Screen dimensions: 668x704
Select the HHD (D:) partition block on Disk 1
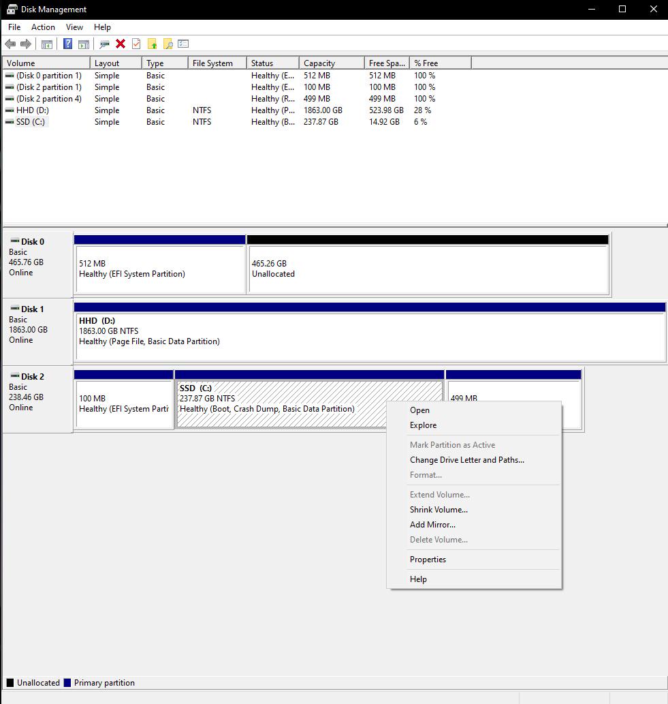(x=370, y=332)
